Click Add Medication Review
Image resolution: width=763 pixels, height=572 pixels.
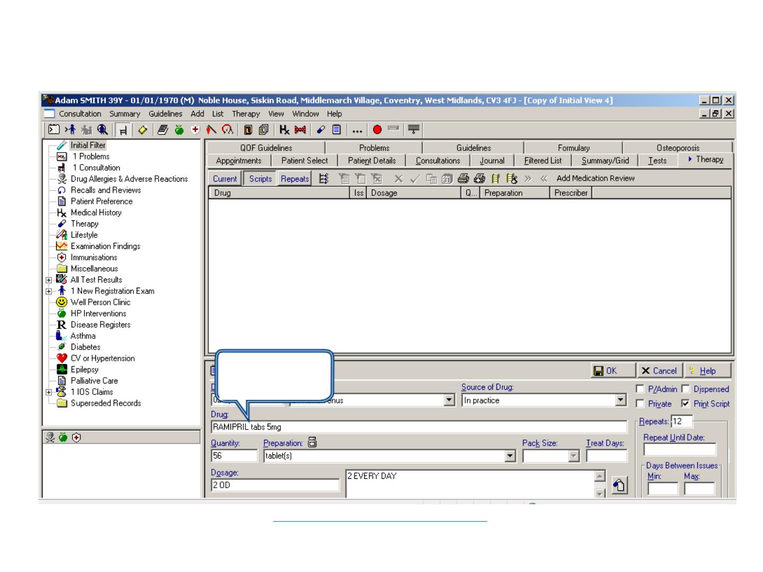(595, 178)
